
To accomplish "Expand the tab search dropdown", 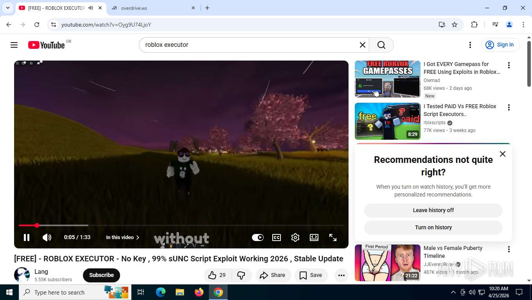I will pyautogui.click(x=7, y=8).
